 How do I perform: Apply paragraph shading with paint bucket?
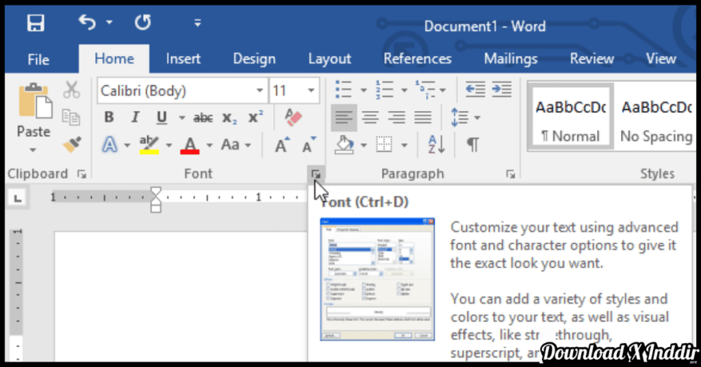click(x=345, y=145)
